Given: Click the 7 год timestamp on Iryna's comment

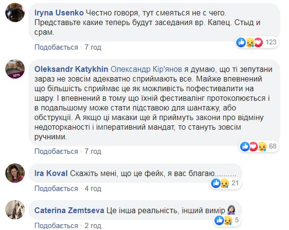Looking at the screenshot, I should tap(93, 48).
